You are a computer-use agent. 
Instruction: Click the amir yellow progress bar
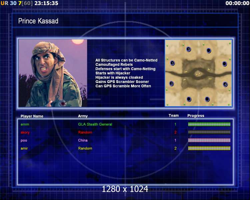tap(209, 148)
